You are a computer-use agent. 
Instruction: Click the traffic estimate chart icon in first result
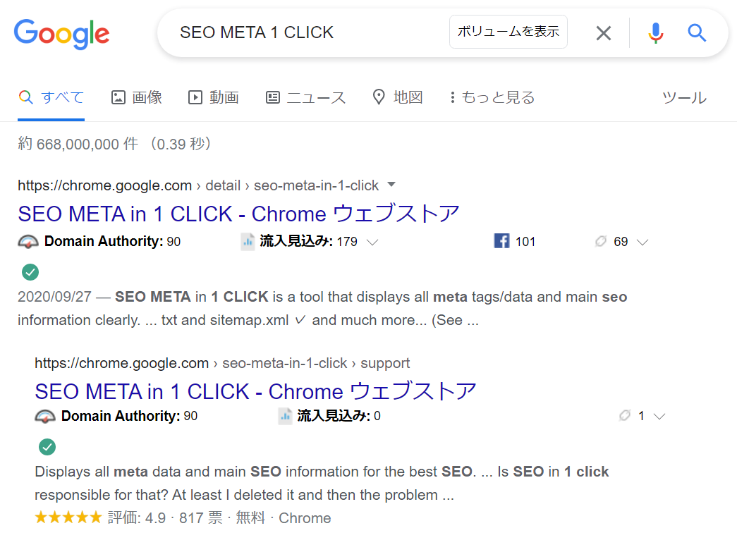(x=248, y=242)
